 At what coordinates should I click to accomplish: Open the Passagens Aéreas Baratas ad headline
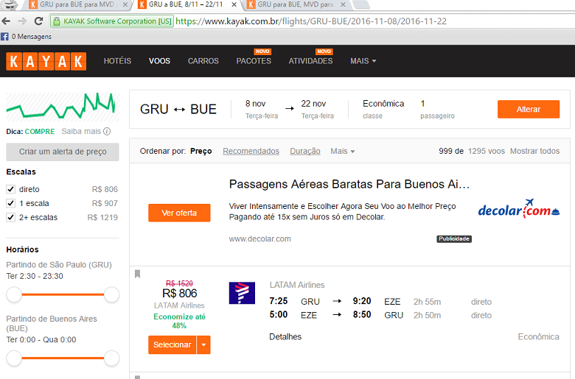(349, 184)
